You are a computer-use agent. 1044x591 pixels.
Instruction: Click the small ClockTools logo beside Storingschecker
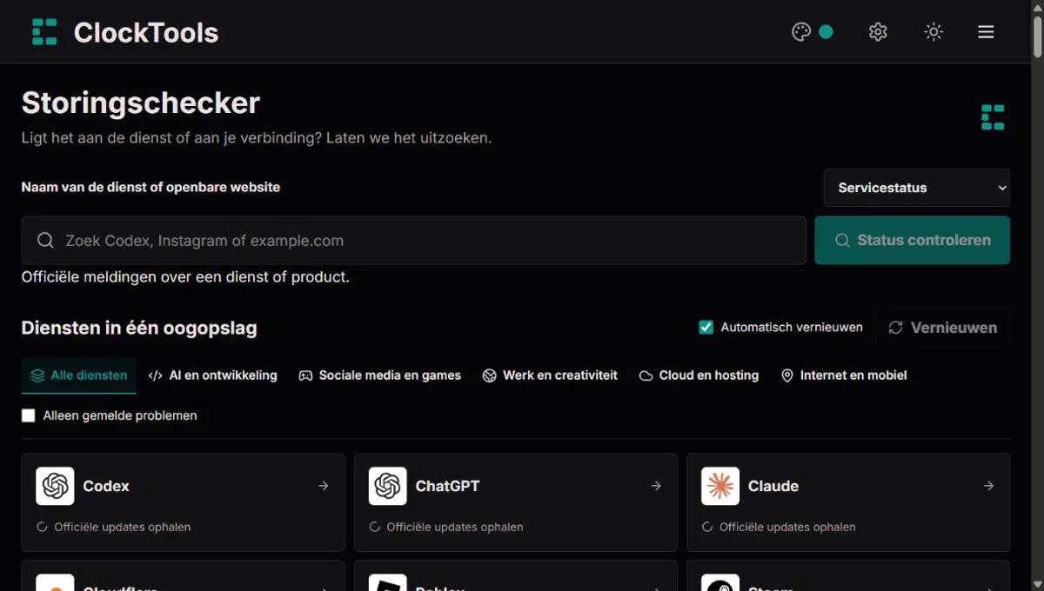(x=993, y=117)
